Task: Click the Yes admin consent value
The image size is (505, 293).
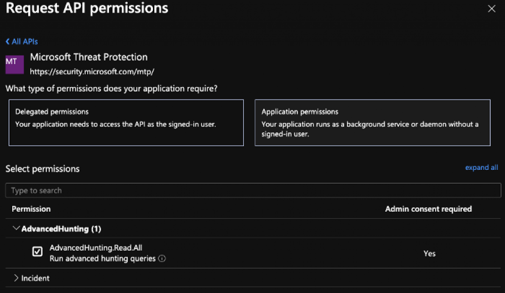Action: tap(430, 254)
